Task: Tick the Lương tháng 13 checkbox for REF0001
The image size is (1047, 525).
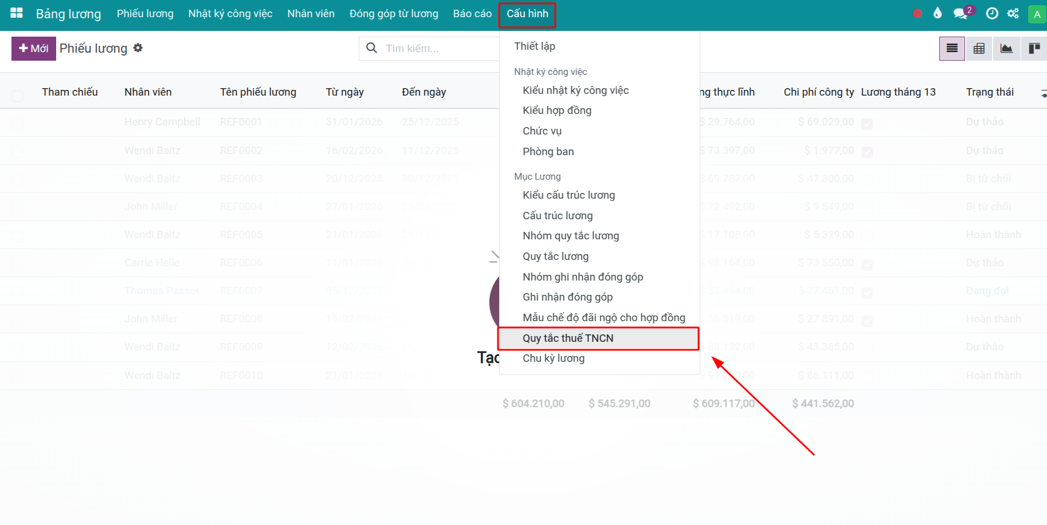Action: pos(867,124)
